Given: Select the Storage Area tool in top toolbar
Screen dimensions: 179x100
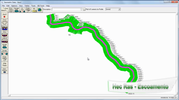Looking at the screenshot, I should (x=17, y=10).
